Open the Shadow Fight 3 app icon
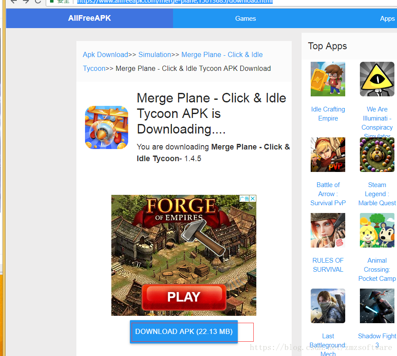The width and height of the screenshot is (397, 356). point(377,306)
